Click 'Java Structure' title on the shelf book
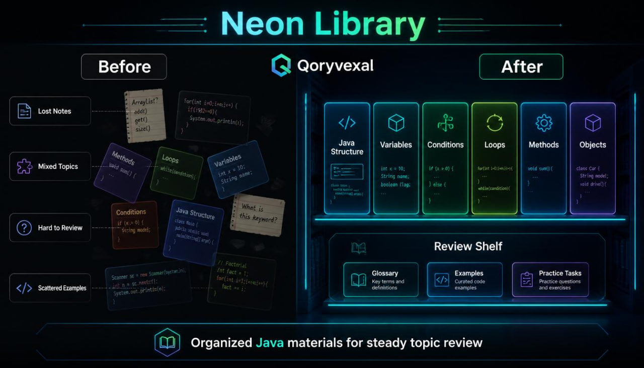The image size is (644, 368). pyautogui.click(x=347, y=148)
